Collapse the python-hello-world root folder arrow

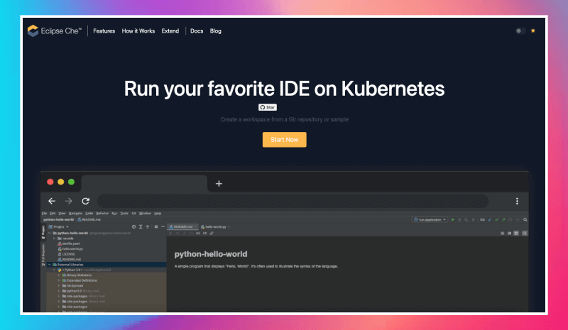point(50,233)
